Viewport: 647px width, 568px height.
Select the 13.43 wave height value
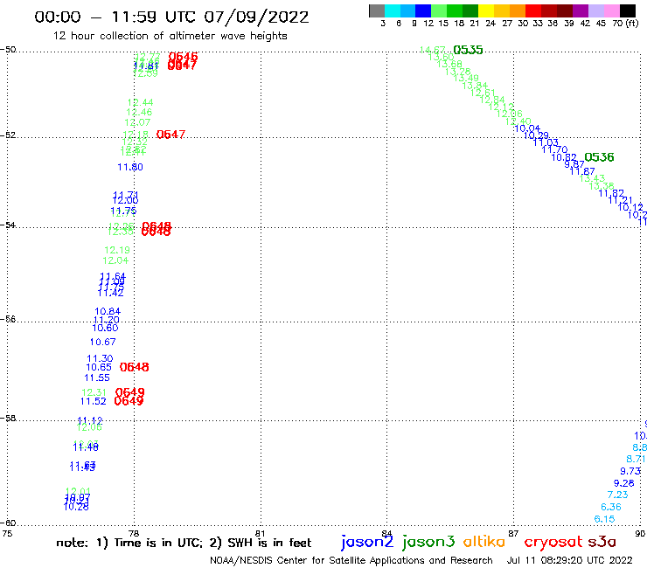[593, 178]
